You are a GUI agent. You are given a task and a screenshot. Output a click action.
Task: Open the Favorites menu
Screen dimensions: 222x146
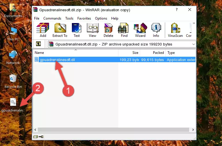84,18
